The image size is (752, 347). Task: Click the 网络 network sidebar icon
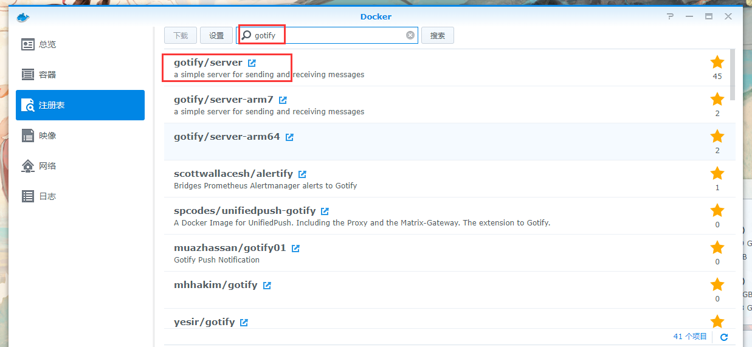(28, 166)
